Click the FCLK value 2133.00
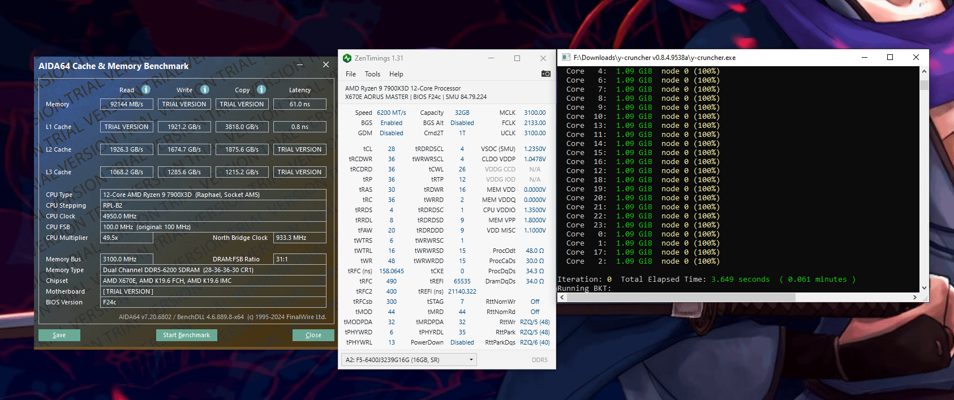This screenshot has width=954, height=400. [535, 123]
